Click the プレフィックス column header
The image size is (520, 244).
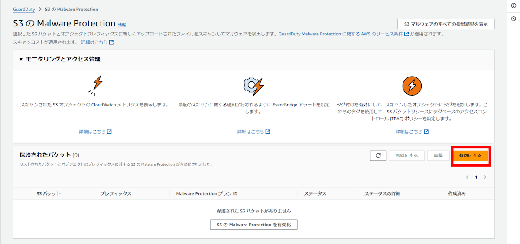tap(116, 193)
